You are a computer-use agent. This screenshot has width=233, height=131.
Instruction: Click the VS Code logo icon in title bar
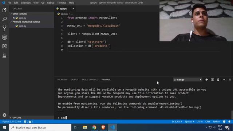(x=3, y=3)
